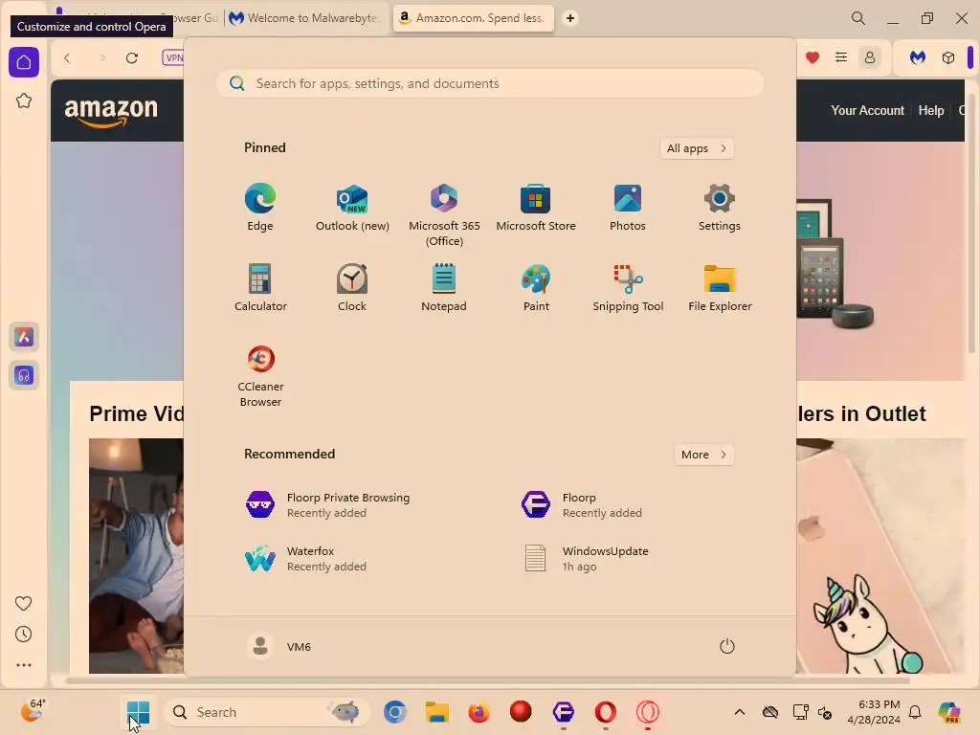Click the Windows Start button on taskbar
This screenshot has height=735, width=980.
pyautogui.click(x=138, y=712)
